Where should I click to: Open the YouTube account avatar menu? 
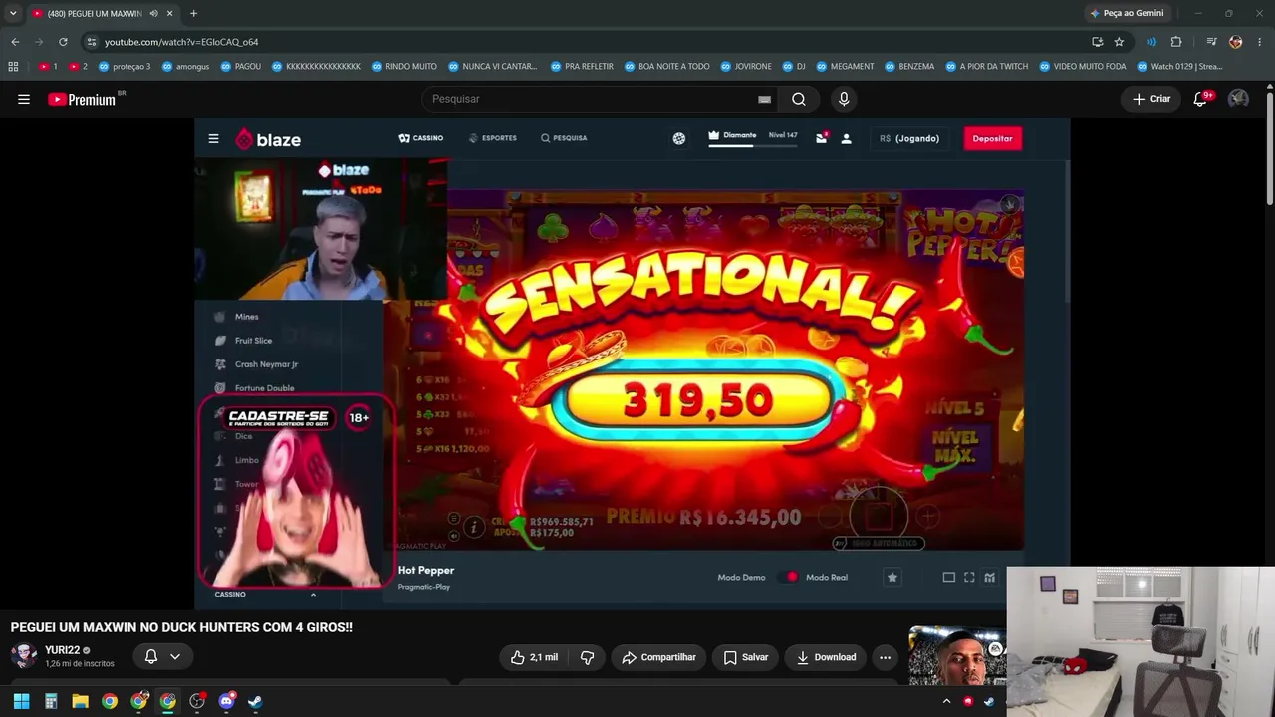1238,99
